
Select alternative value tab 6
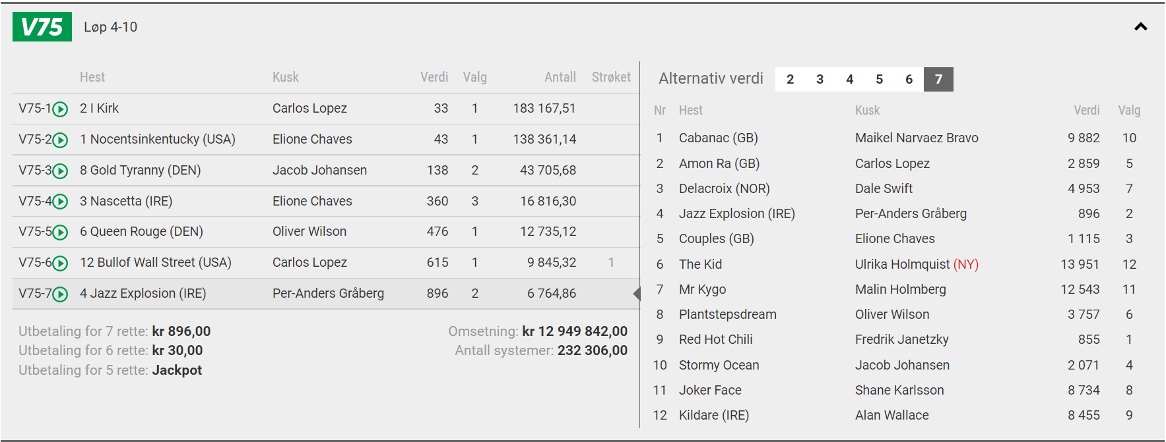[909, 79]
